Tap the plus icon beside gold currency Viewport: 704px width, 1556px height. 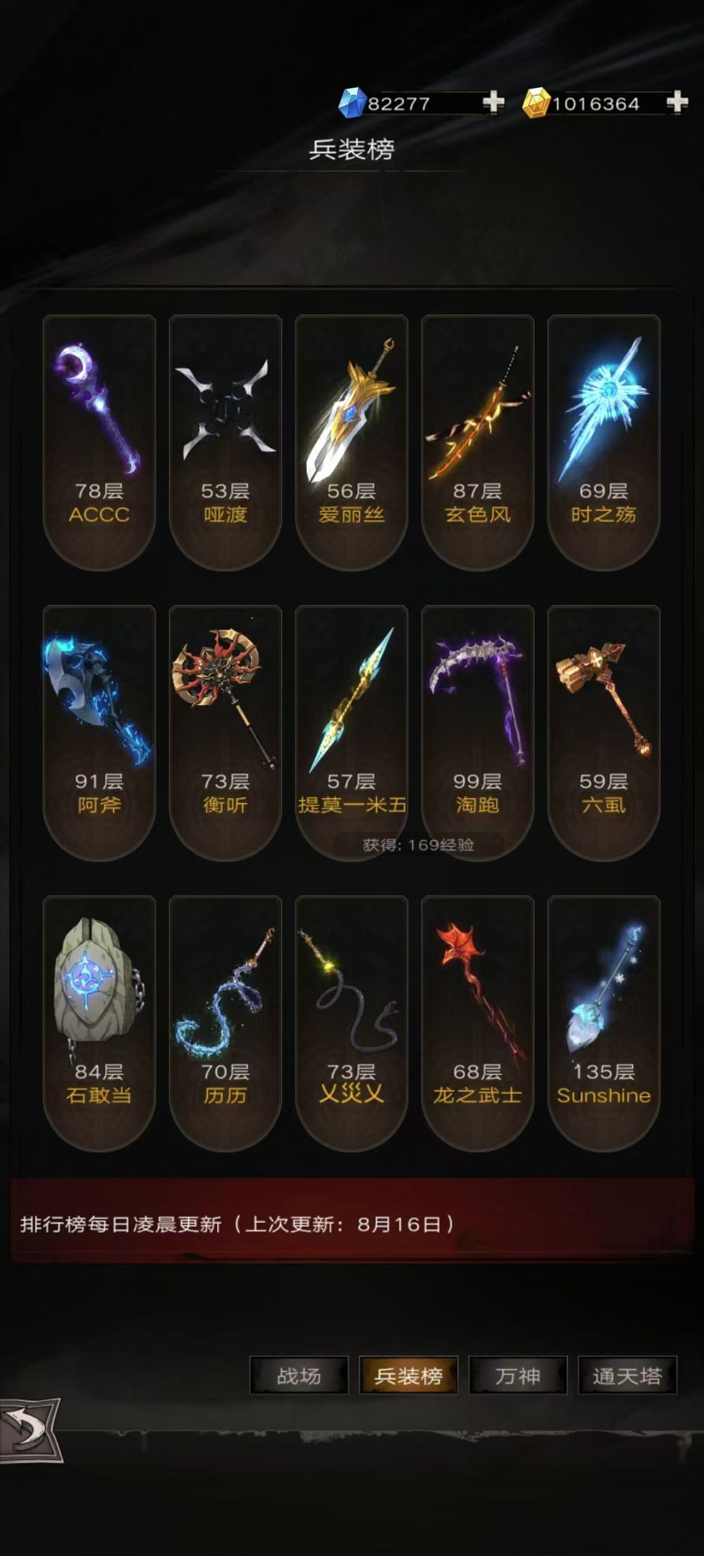pyautogui.click(x=677, y=102)
